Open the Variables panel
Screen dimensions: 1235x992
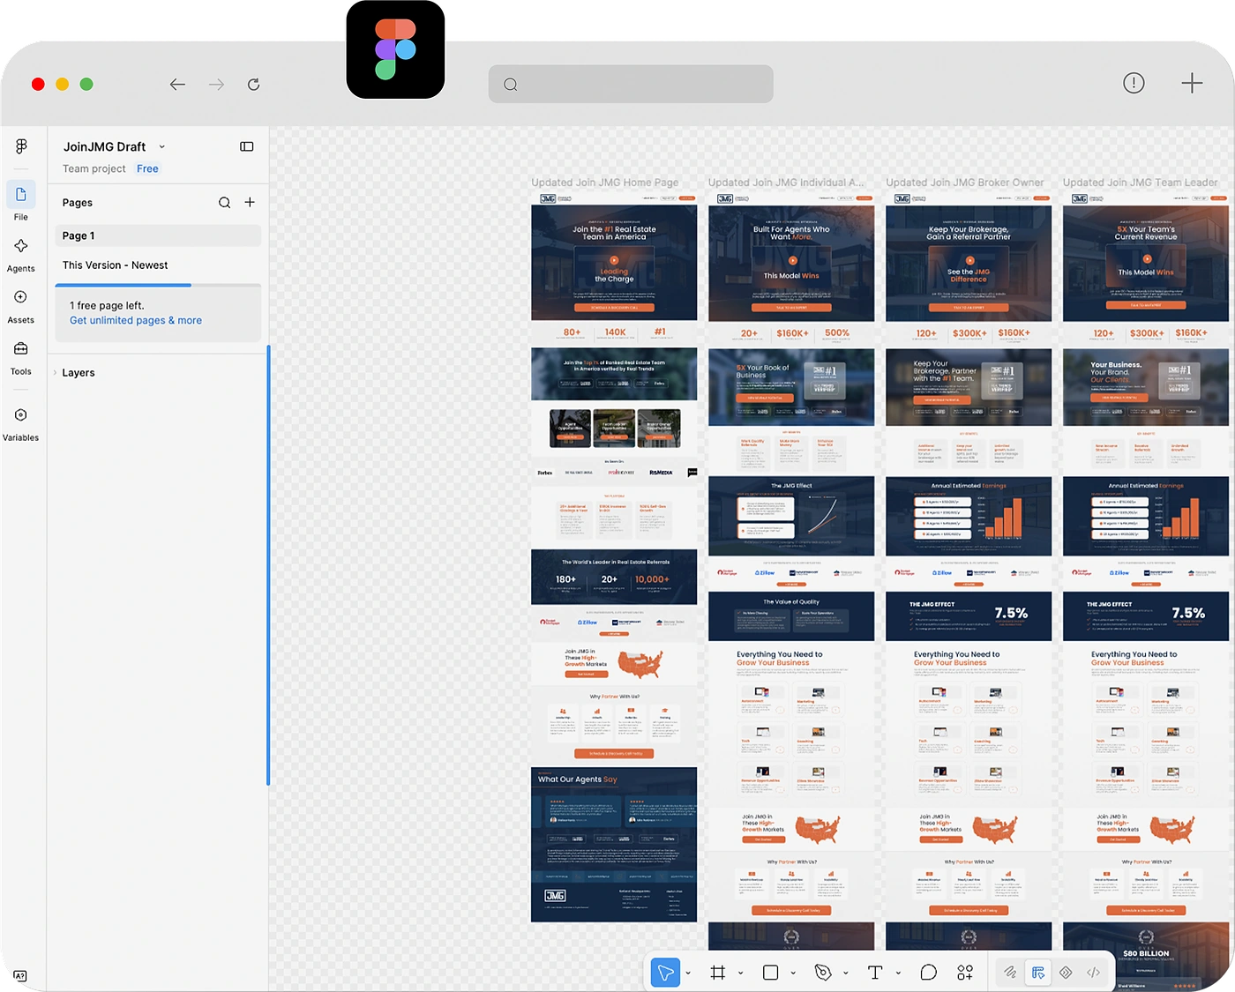pos(21,423)
